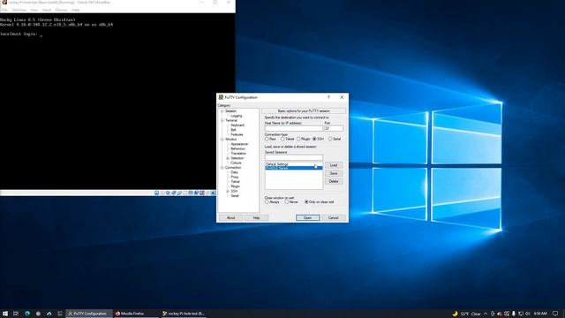Viewport: 565px width, 318px height.
Task: Select Serial connection type radio button
Action: pyautogui.click(x=335, y=139)
